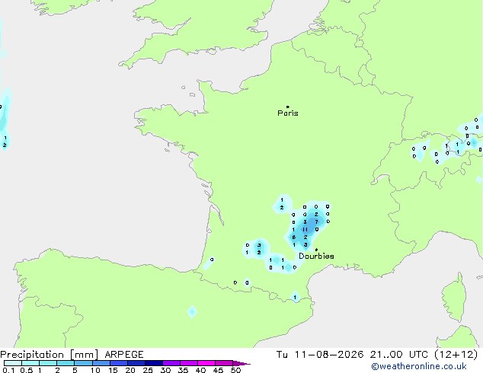
Task: Click the magenta legend swatch between 40 and 45
Action: [206, 363]
